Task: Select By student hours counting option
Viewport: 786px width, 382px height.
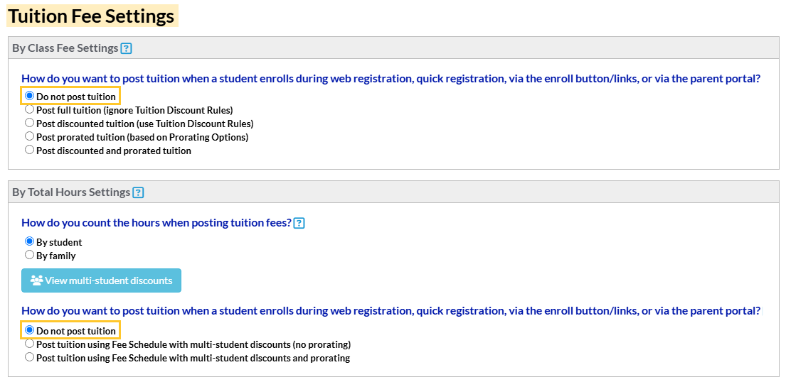Action: (x=29, y=241)
